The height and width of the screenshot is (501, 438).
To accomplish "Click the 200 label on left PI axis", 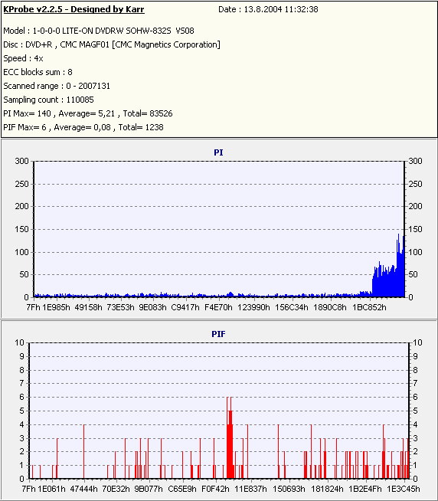I will tap(21, 206).
